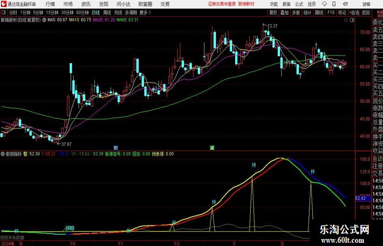Image resolution: width=383 pixels, height=246 pixels.
Task: Toggle right side panel icon above chart
Action: pyautogui.click(x=352, y=20)
